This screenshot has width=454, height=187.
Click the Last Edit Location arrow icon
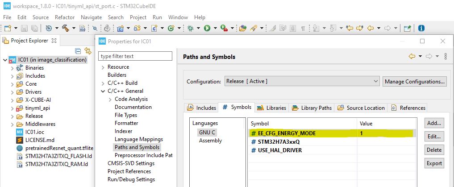click(350, 28)
